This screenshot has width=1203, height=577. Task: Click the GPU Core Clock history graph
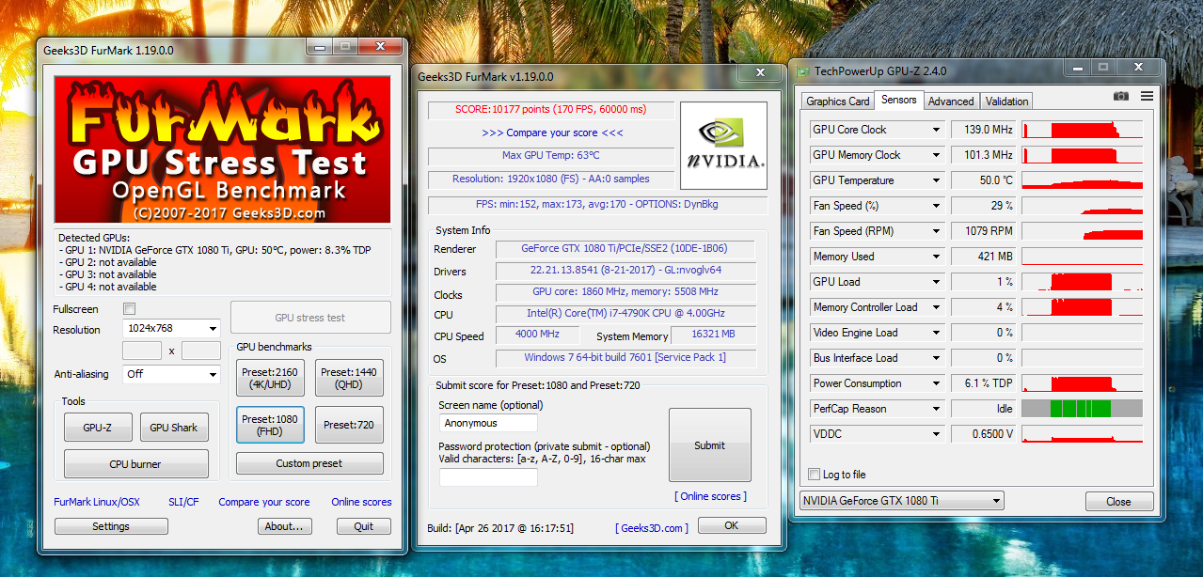(1082, 130)
